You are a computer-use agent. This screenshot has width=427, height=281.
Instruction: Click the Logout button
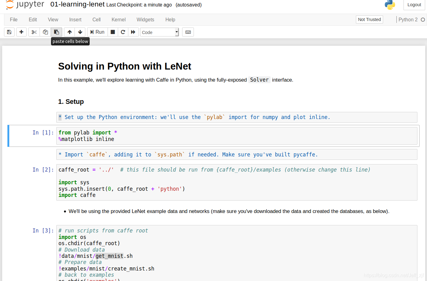coord(414,5)
